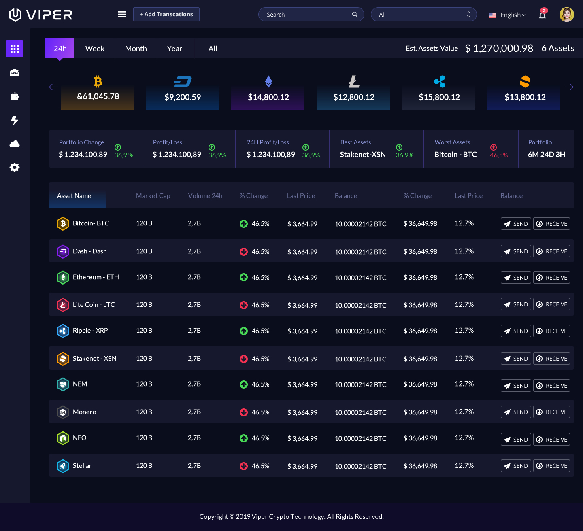The height and width of the screenshot is (531, 583).
Task: Open the hamburger menu icon
Action: (121, 15)
